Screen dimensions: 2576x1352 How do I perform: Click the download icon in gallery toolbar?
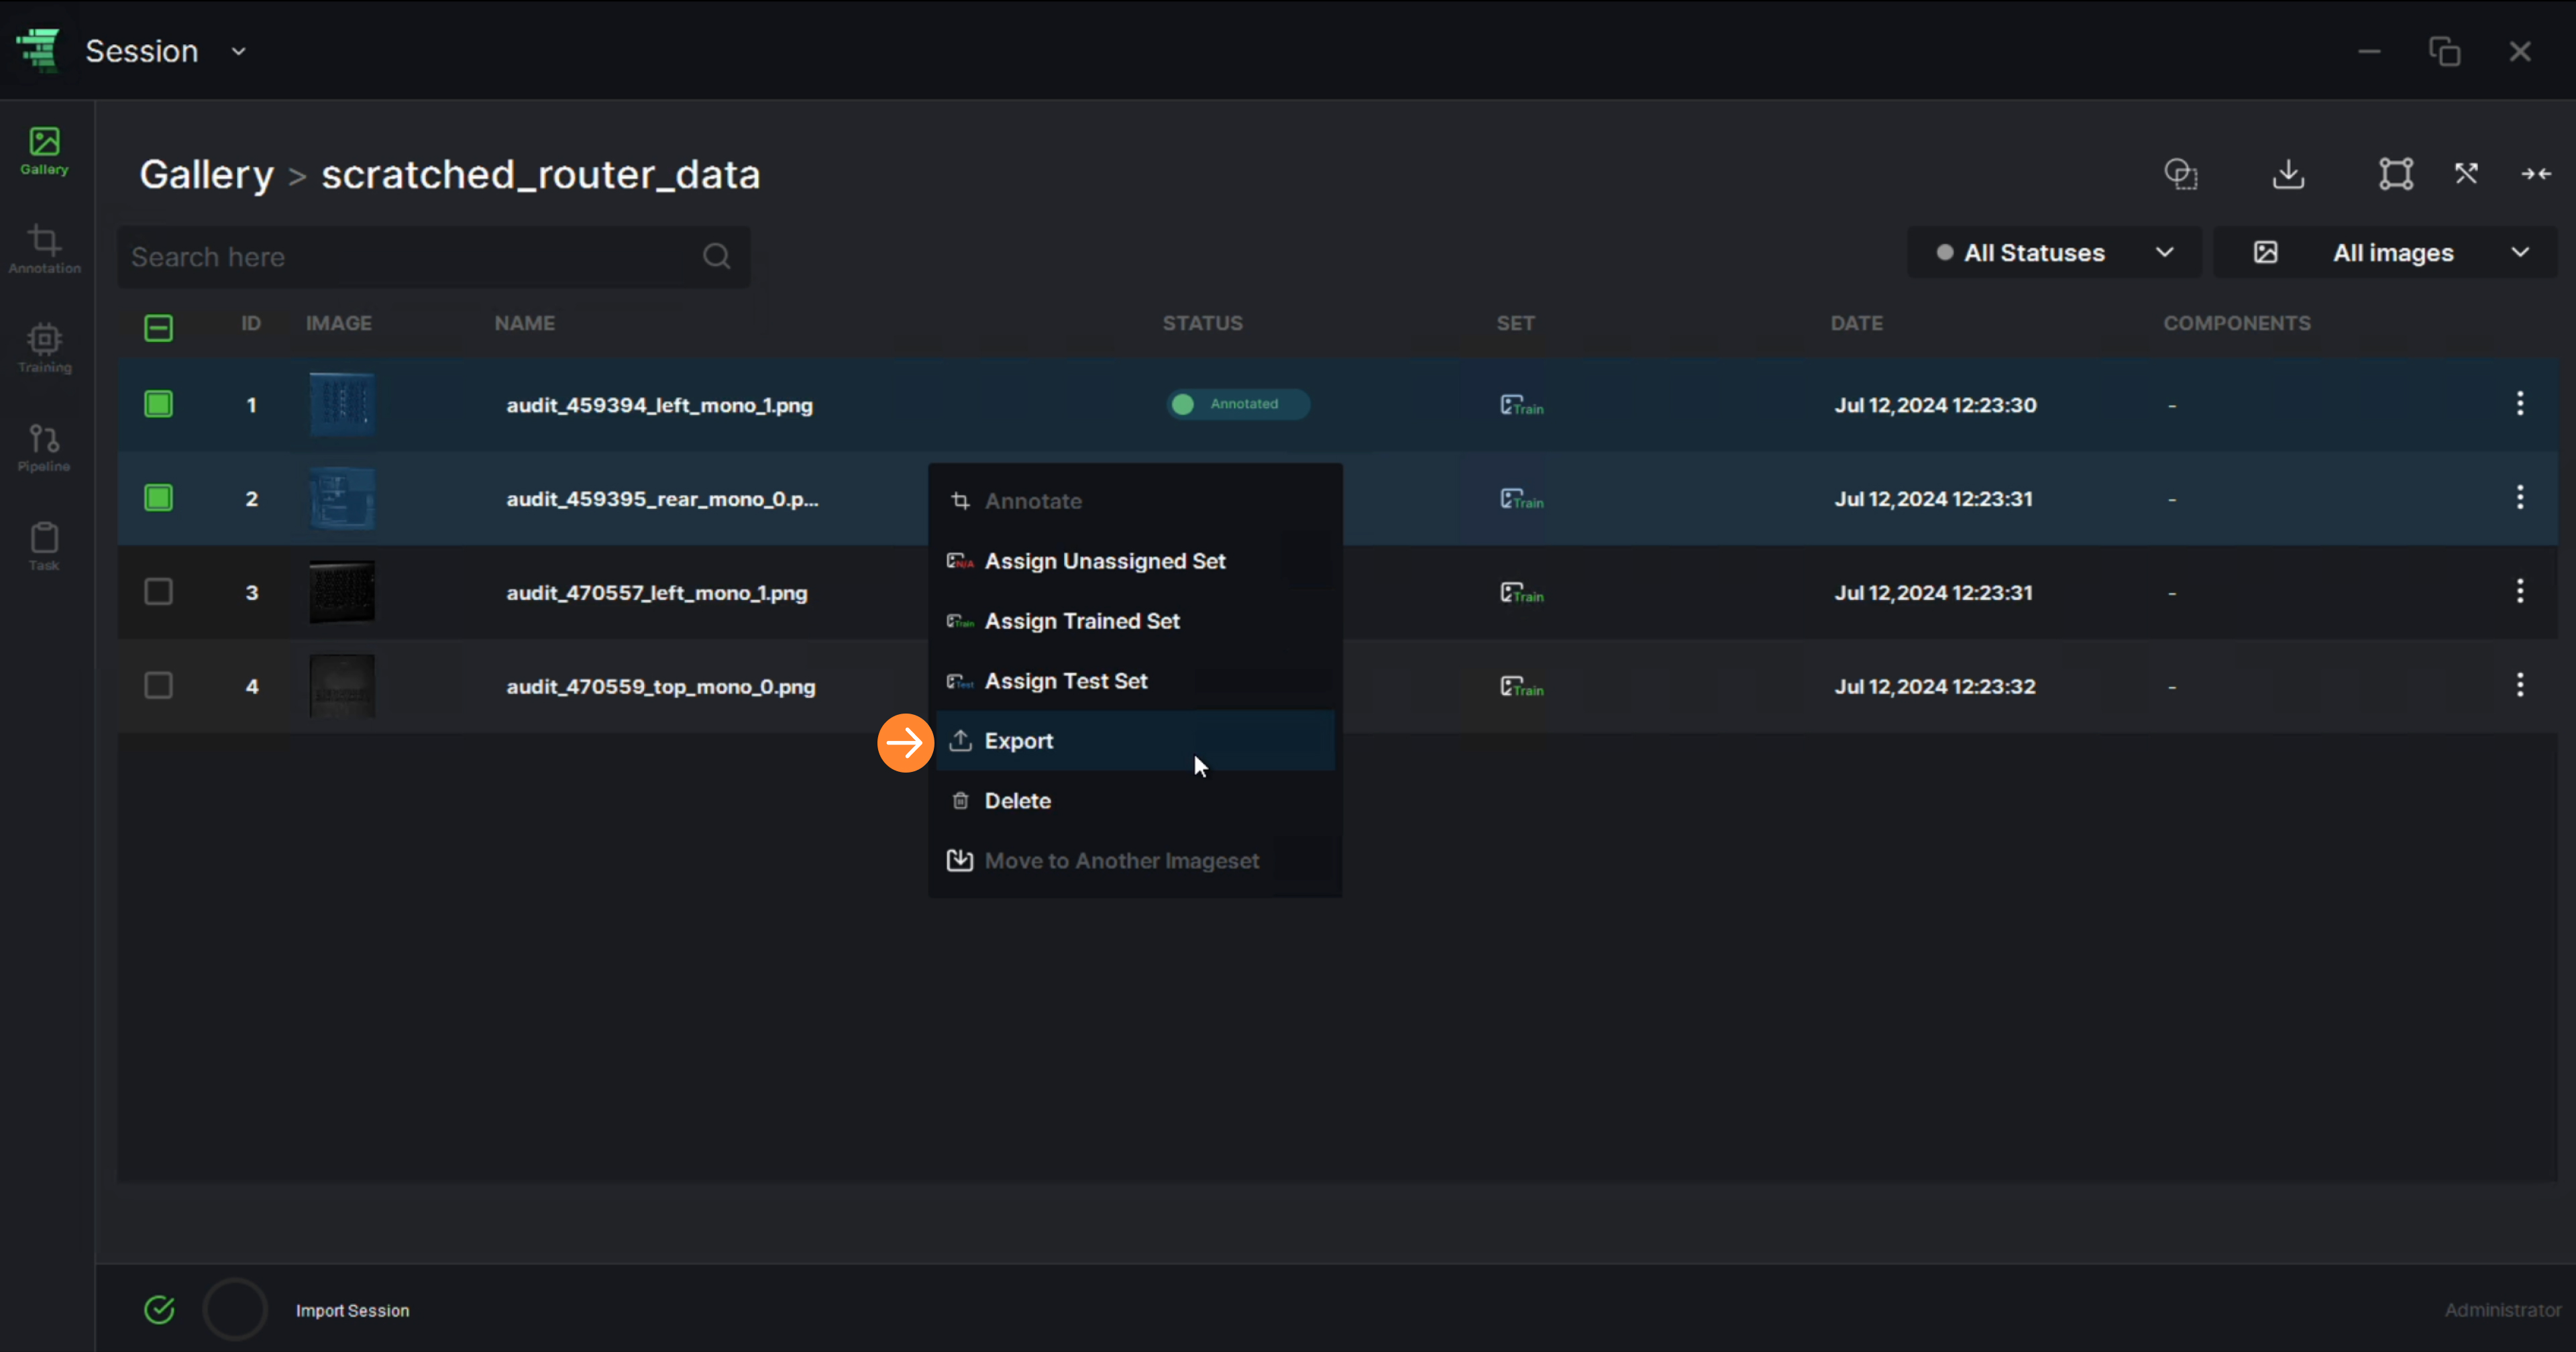click(x=2288, y=174)
